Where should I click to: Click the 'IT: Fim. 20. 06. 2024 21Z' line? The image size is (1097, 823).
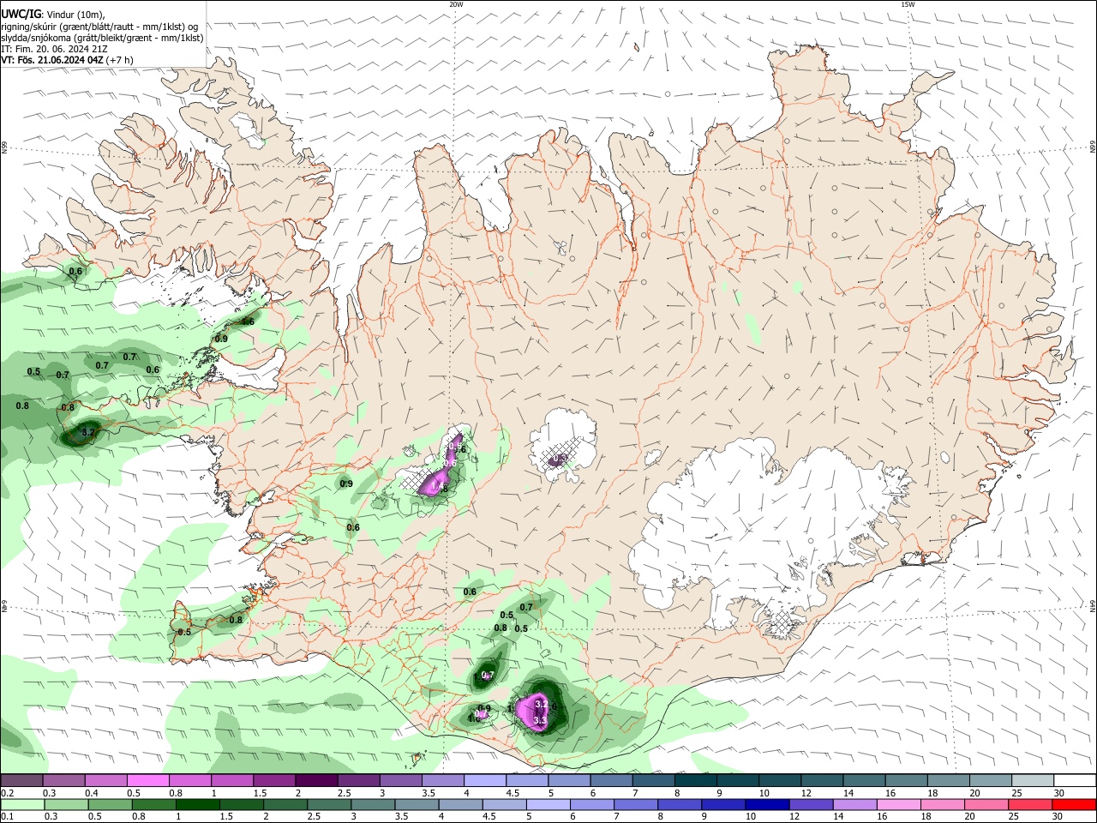point(54,49)
